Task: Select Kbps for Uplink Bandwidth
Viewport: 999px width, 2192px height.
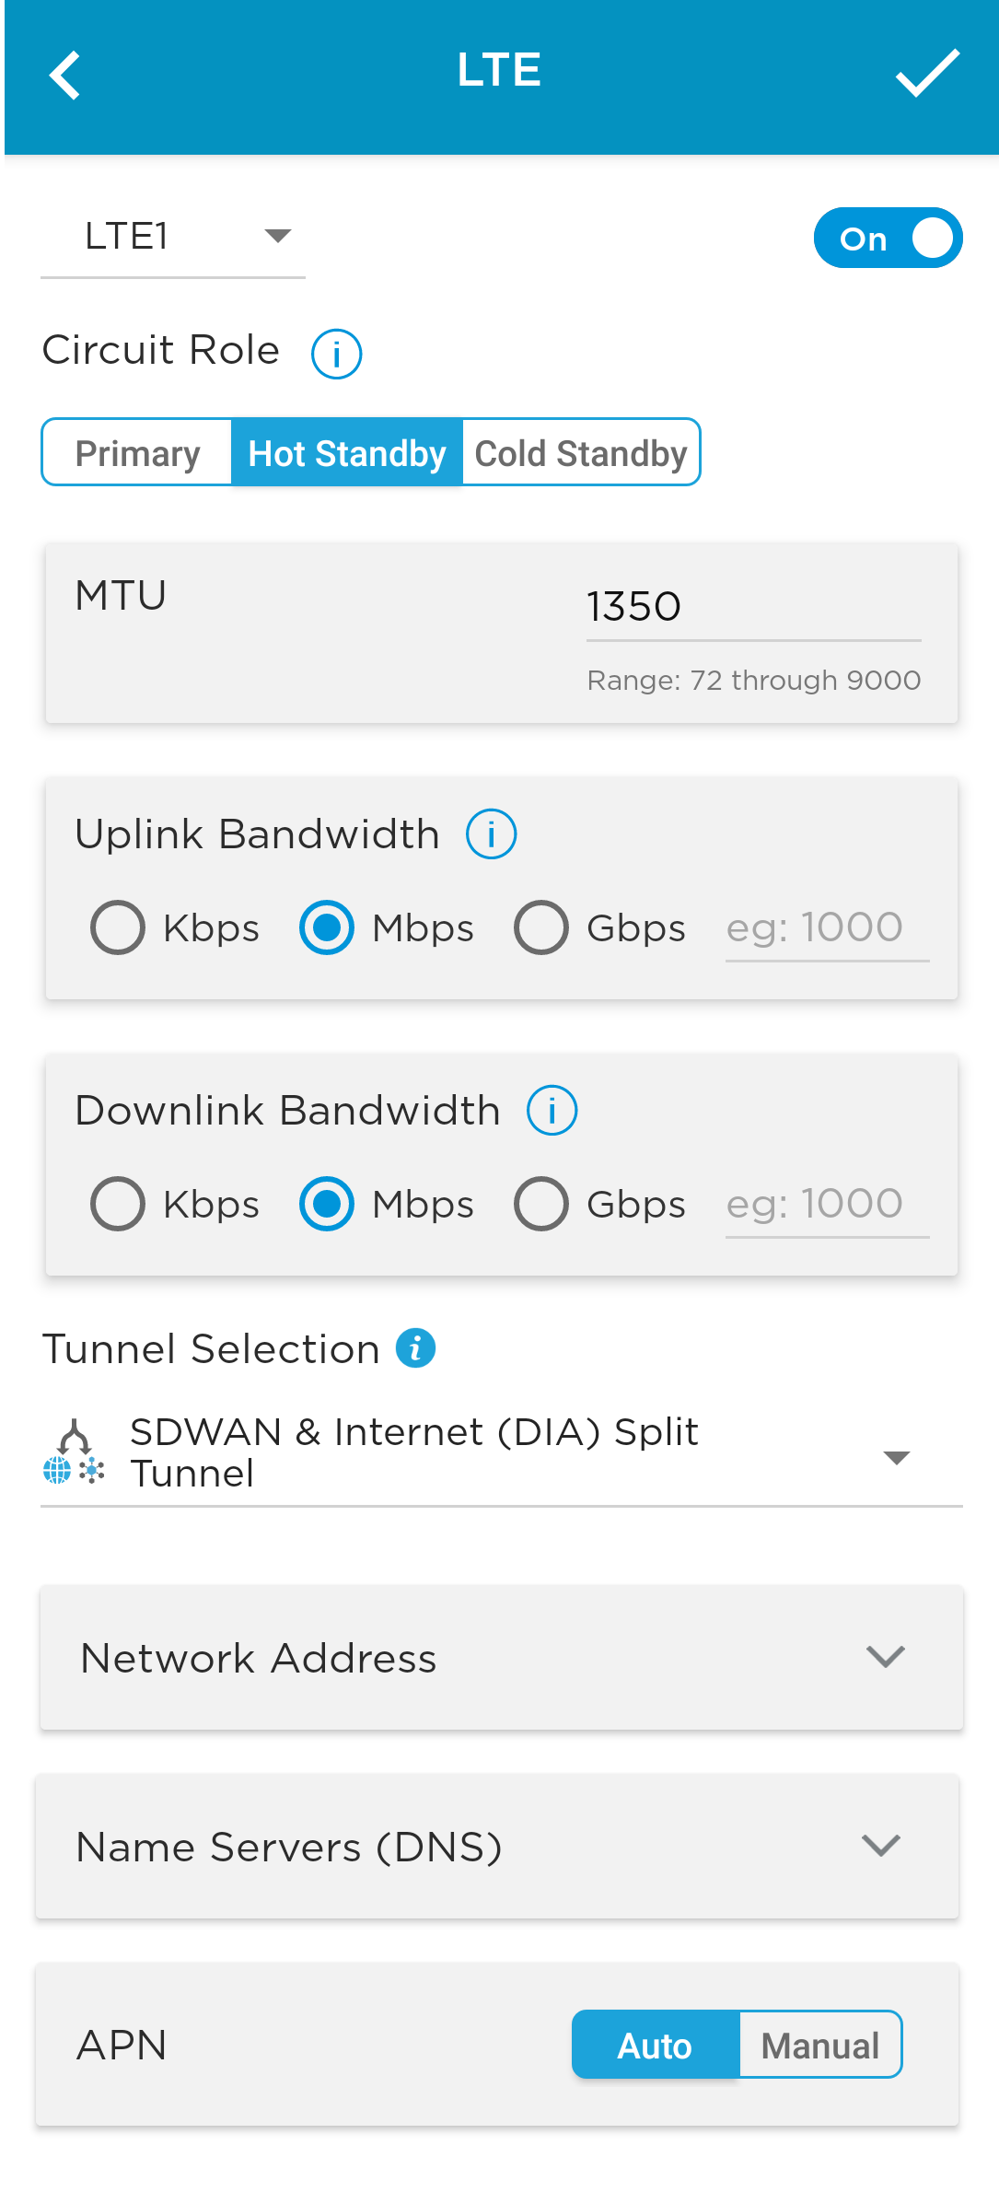Action: pyautogui.click(x=118, y=927)
